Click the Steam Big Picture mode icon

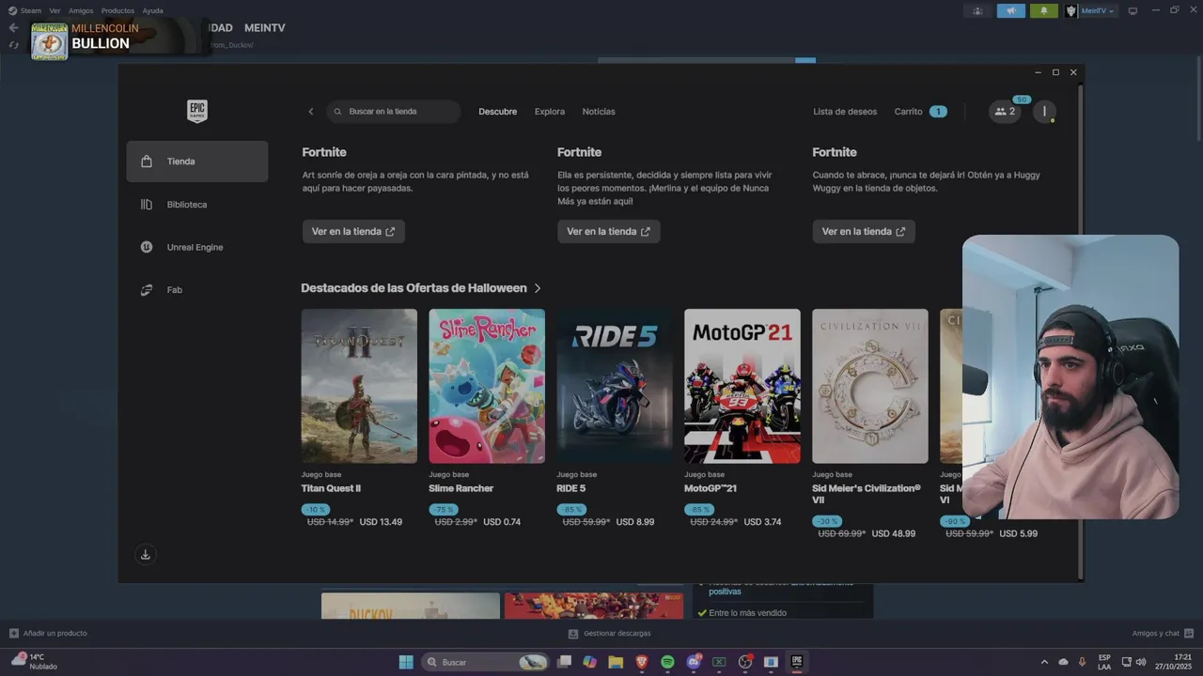pyautogui.click(x=1133, y=10)
